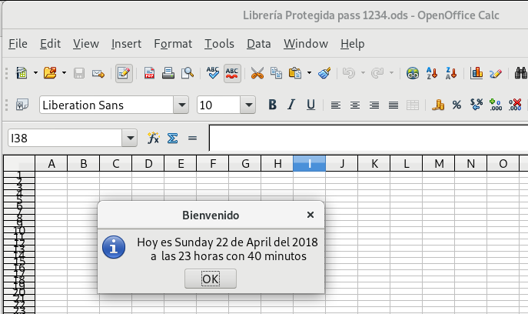Click the Print icon in toolbar
This screenshot has height=314, width=528.
pyautogui.click(x=168, y=74)
